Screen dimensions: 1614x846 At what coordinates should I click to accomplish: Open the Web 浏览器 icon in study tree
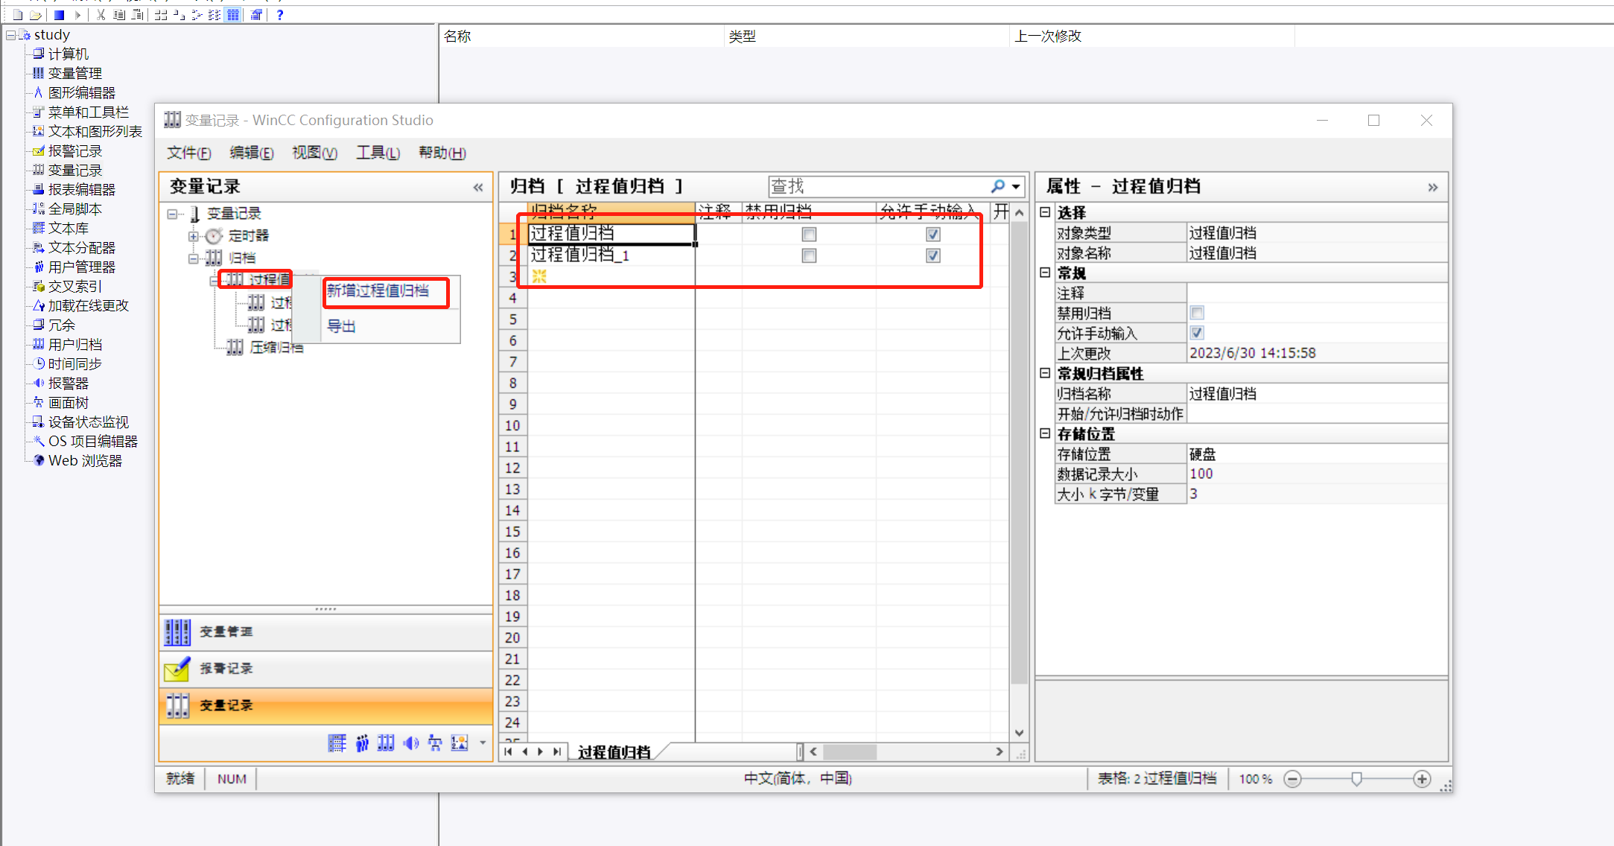(38, 460)
